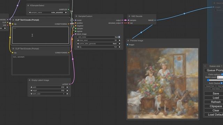Click the Queue Front button

click(210, 86)
